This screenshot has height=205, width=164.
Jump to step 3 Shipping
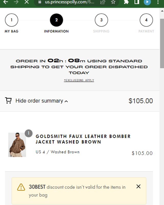tap(101, 20)
